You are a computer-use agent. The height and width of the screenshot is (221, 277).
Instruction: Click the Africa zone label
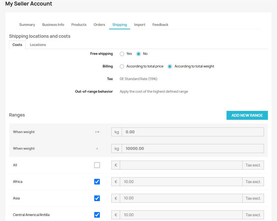18,182
